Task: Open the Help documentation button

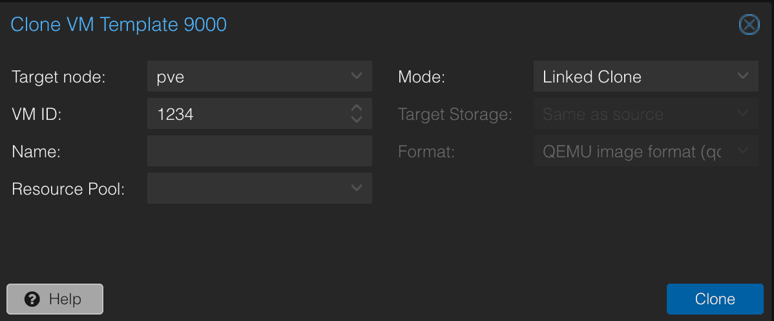Action: 55,299
